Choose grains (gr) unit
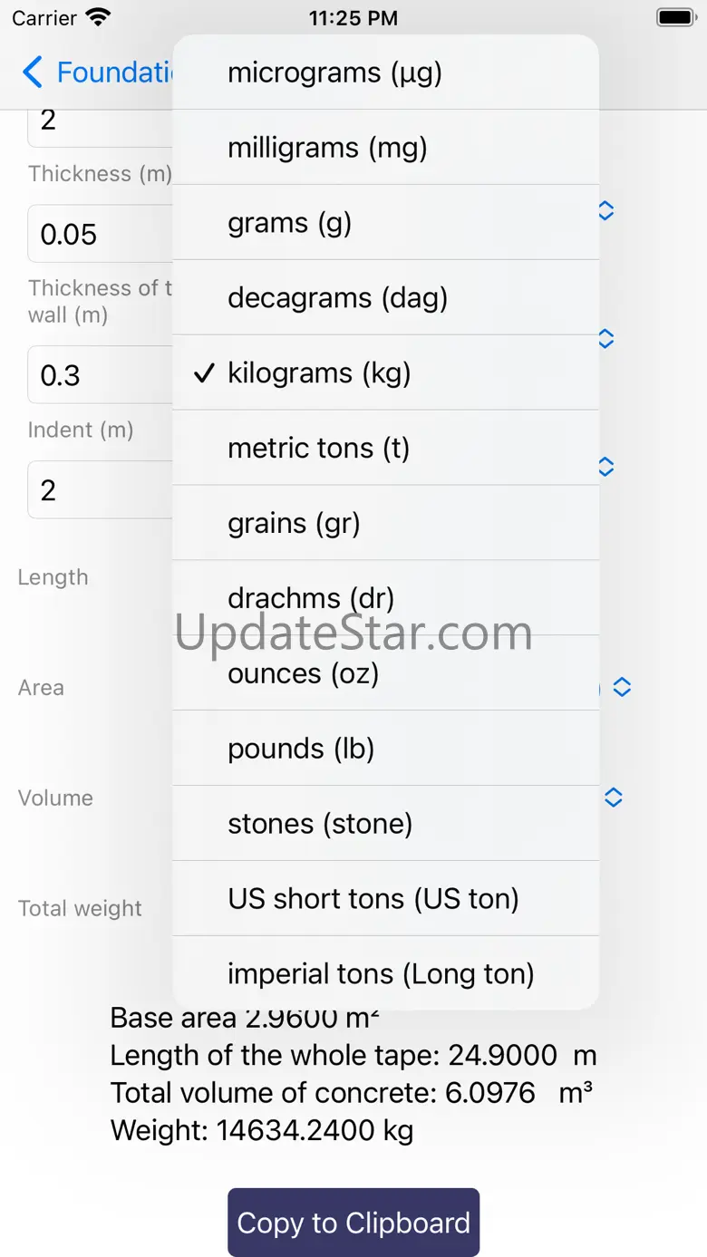 (x=385, y=524)
